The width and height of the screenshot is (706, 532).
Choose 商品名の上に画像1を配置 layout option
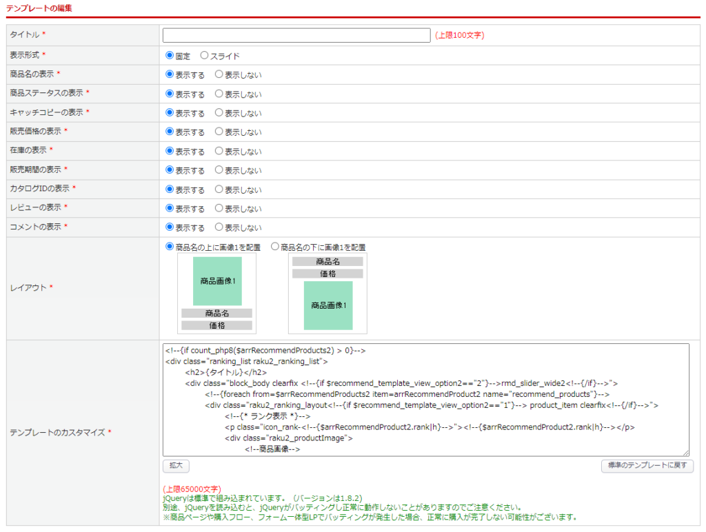(x=170, y=246)
